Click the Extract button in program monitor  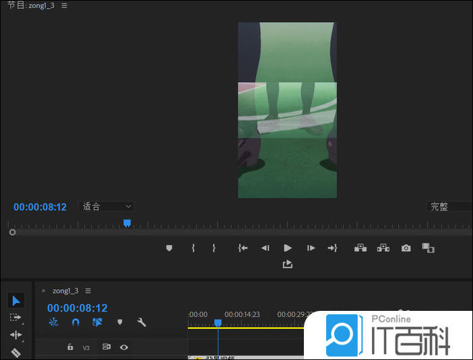pos(383,248)
